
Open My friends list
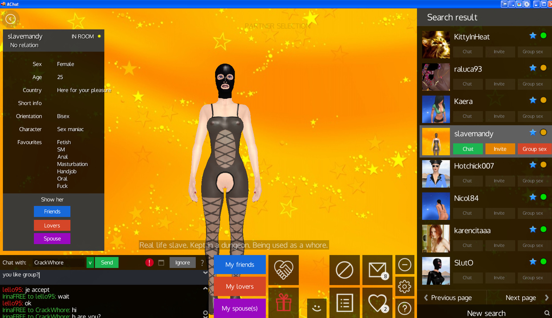(x=240, y=265)
